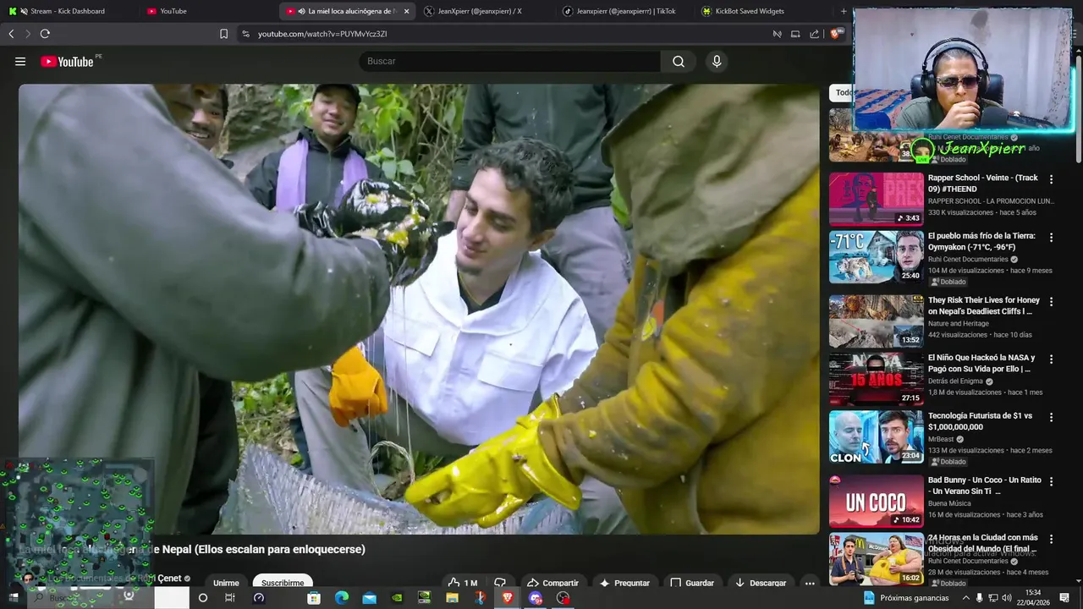Click the address bar URL youtube.com/watch
Viewport: 1083px width, 609px height.
[322, 34]
